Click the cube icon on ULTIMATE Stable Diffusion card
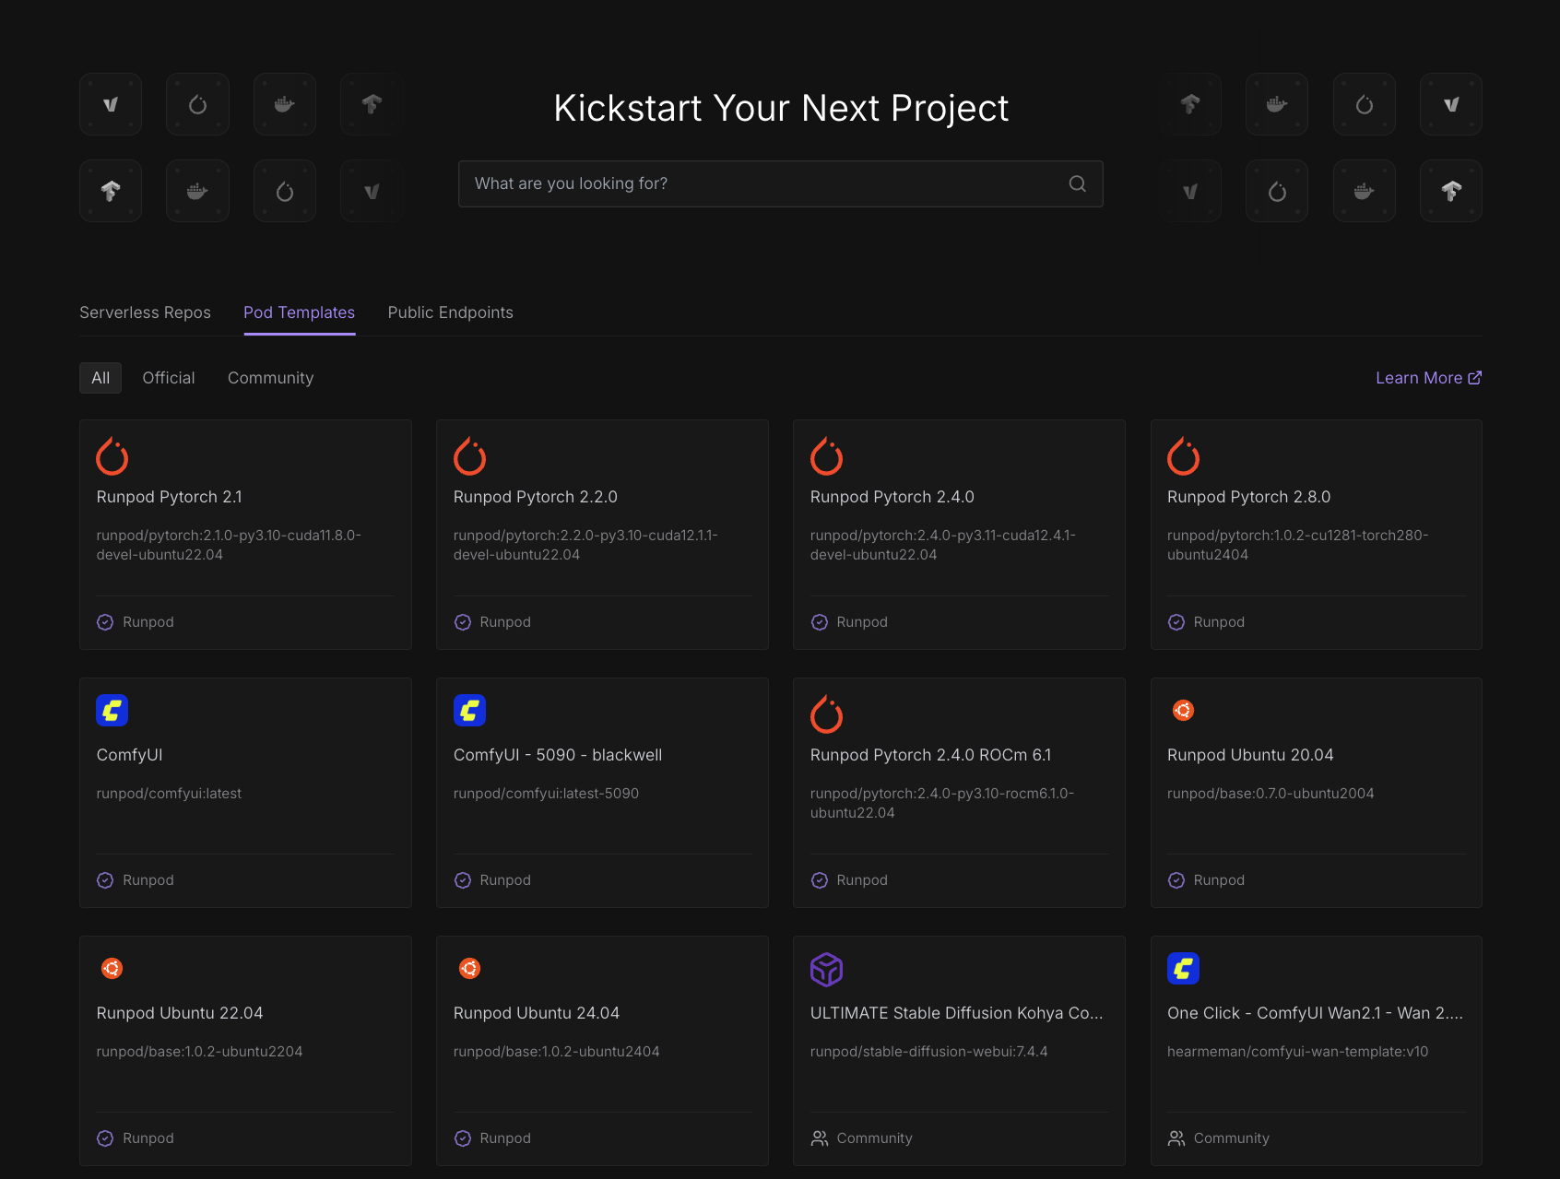Screen dimensions: 1560x1179 click(826, 969)
